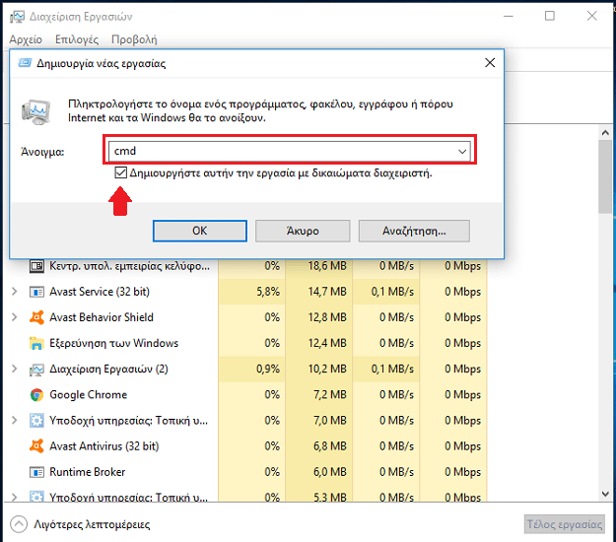Expand the last Υποδοχή υπηρεσίας 5,3 MB row
Image resolution: width=616 pixels, height=542 pixels.
coord(15,498)
